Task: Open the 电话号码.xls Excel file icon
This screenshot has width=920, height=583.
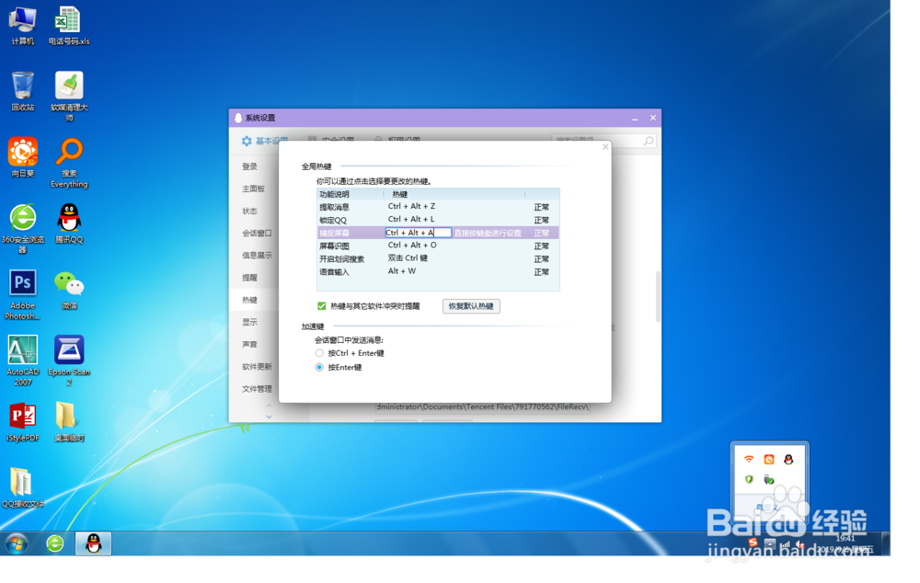Action: tap(69, 25)
